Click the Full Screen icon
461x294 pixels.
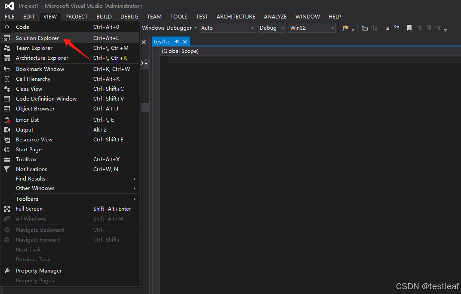(7, 209)
